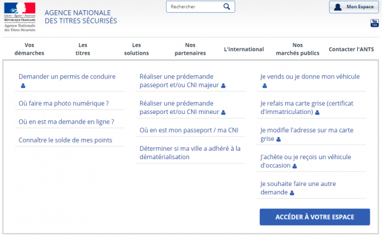Open prédemande passeport et/ou CNI majeur
Screen dimensions: 382x235
point(179,81)
